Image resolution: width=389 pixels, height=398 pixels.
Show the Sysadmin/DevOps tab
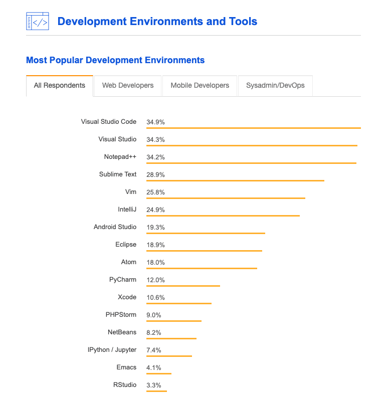pos(275,86)
